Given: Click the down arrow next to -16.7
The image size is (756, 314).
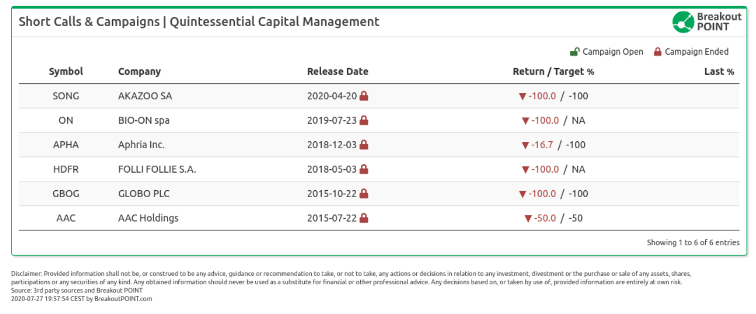Looking at the screenshot, I should [525, 145].
